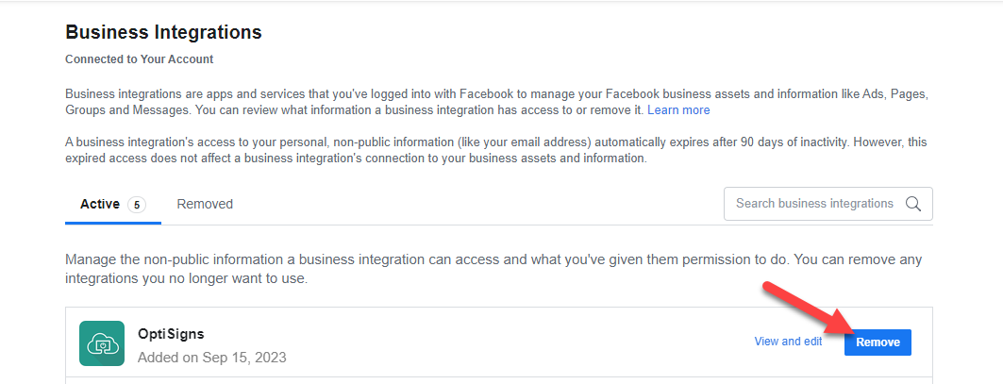This screenshot has height=384, width=1003.
Task: Click the paragraph mentioning Ads, Pages, Groups
Action: [496, 103]
